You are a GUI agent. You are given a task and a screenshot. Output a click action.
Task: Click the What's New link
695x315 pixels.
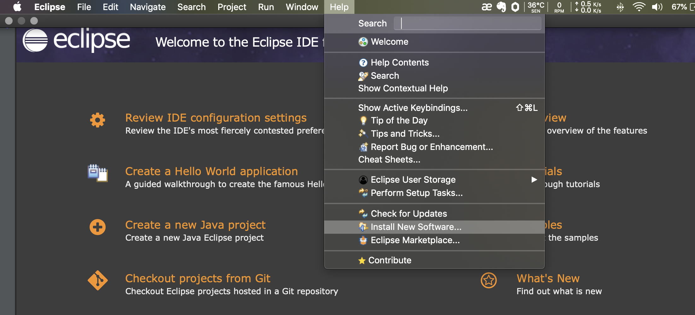tap(548, 278)
